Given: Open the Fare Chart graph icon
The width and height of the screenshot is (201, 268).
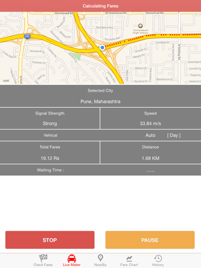Looking at the screenshot, I should coord(129,259).
